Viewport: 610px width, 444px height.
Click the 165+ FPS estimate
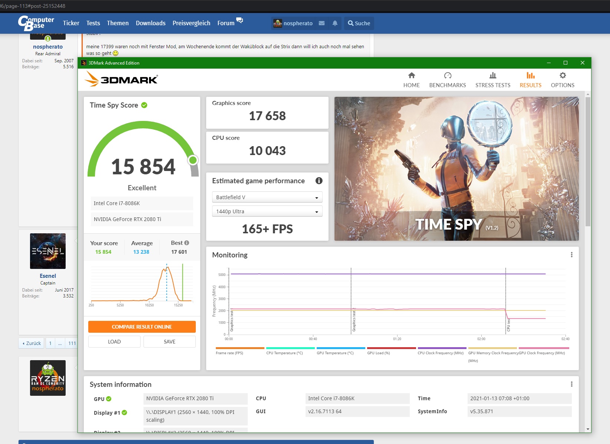(267, 229)
